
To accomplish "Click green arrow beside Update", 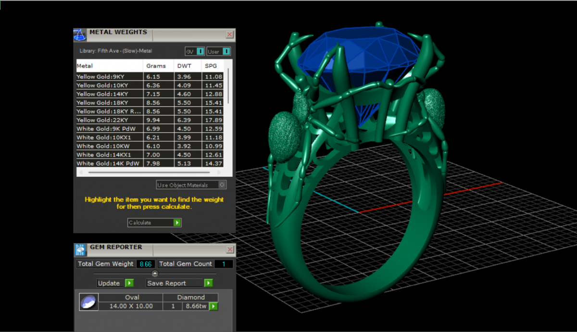I will click(x=129, y=283).
